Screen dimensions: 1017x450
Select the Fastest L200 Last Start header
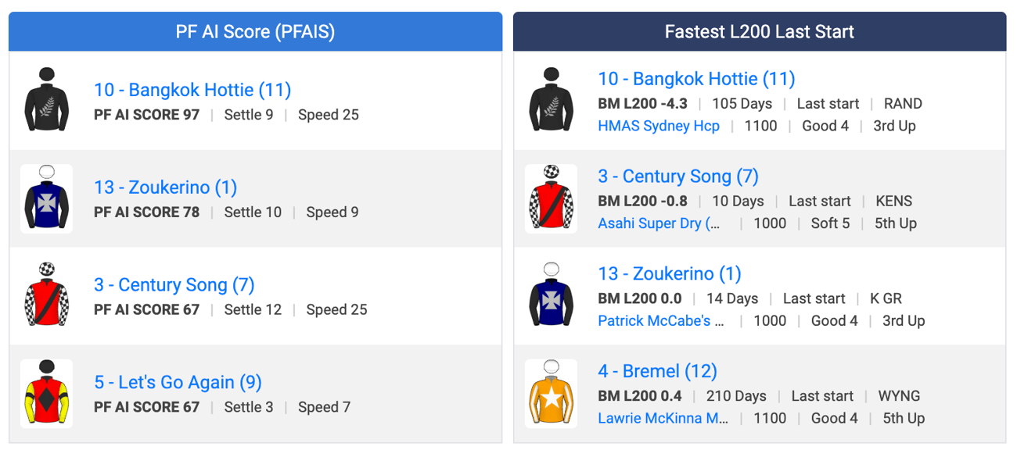(x=760, y=32)
